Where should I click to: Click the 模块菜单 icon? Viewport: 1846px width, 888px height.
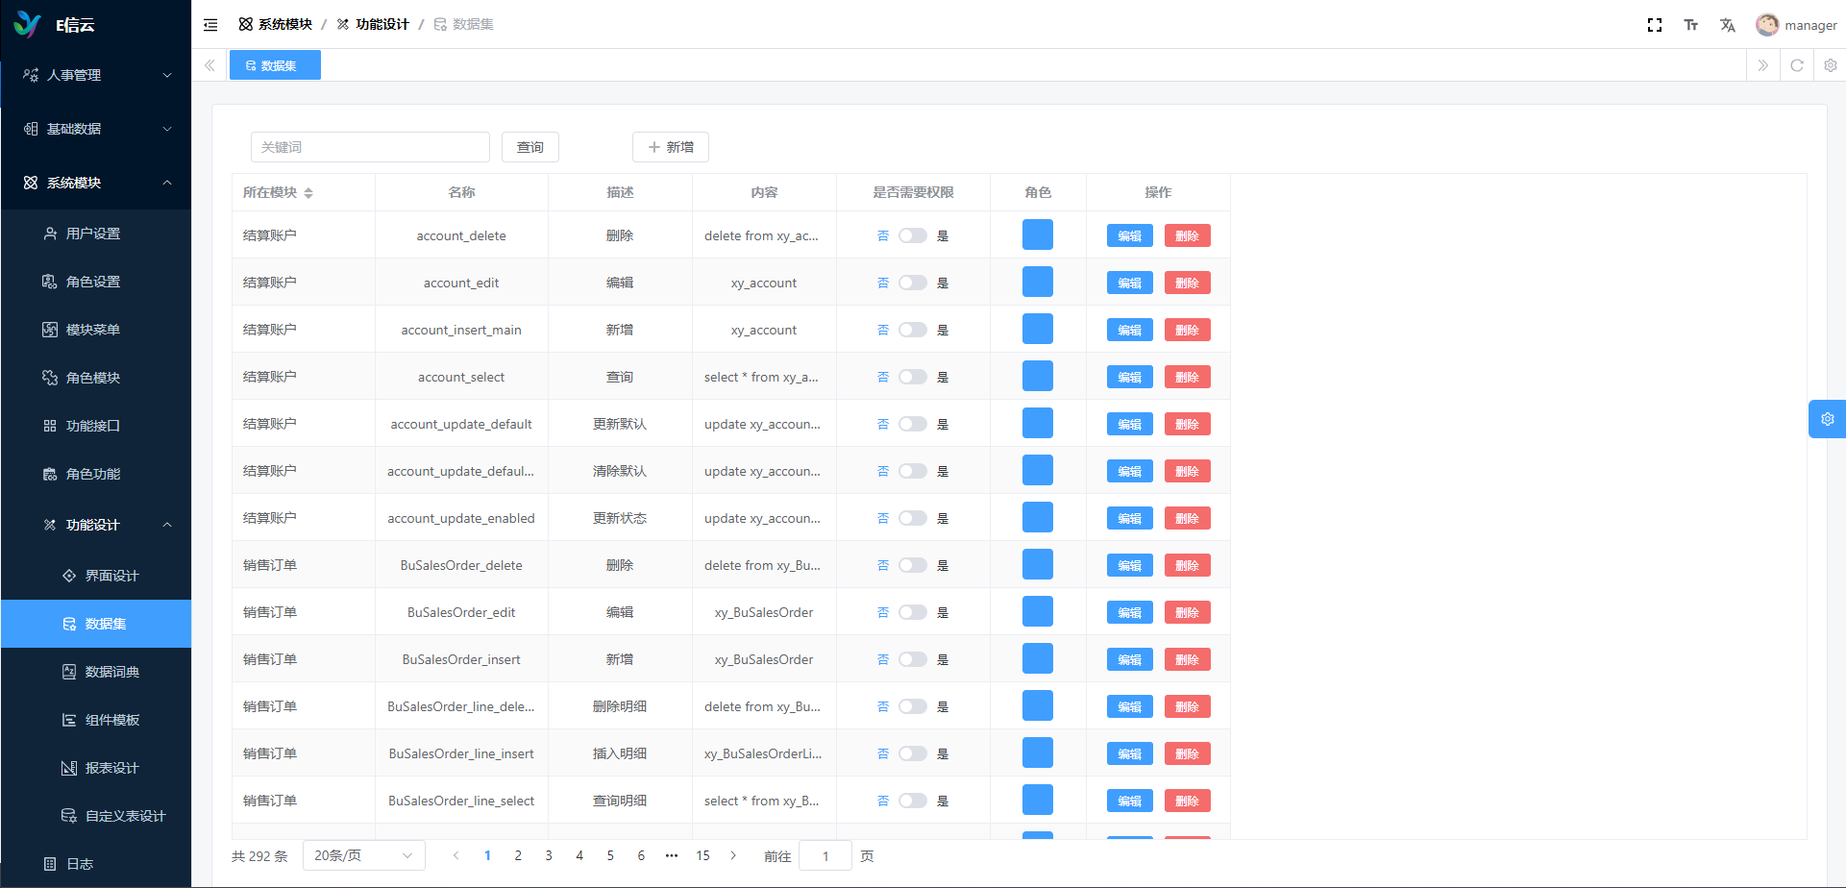[50, 330]
